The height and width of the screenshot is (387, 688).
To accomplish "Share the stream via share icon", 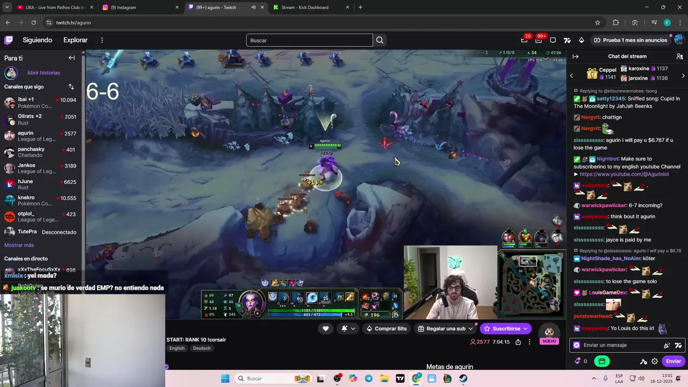I will click(x=518, y=342).
